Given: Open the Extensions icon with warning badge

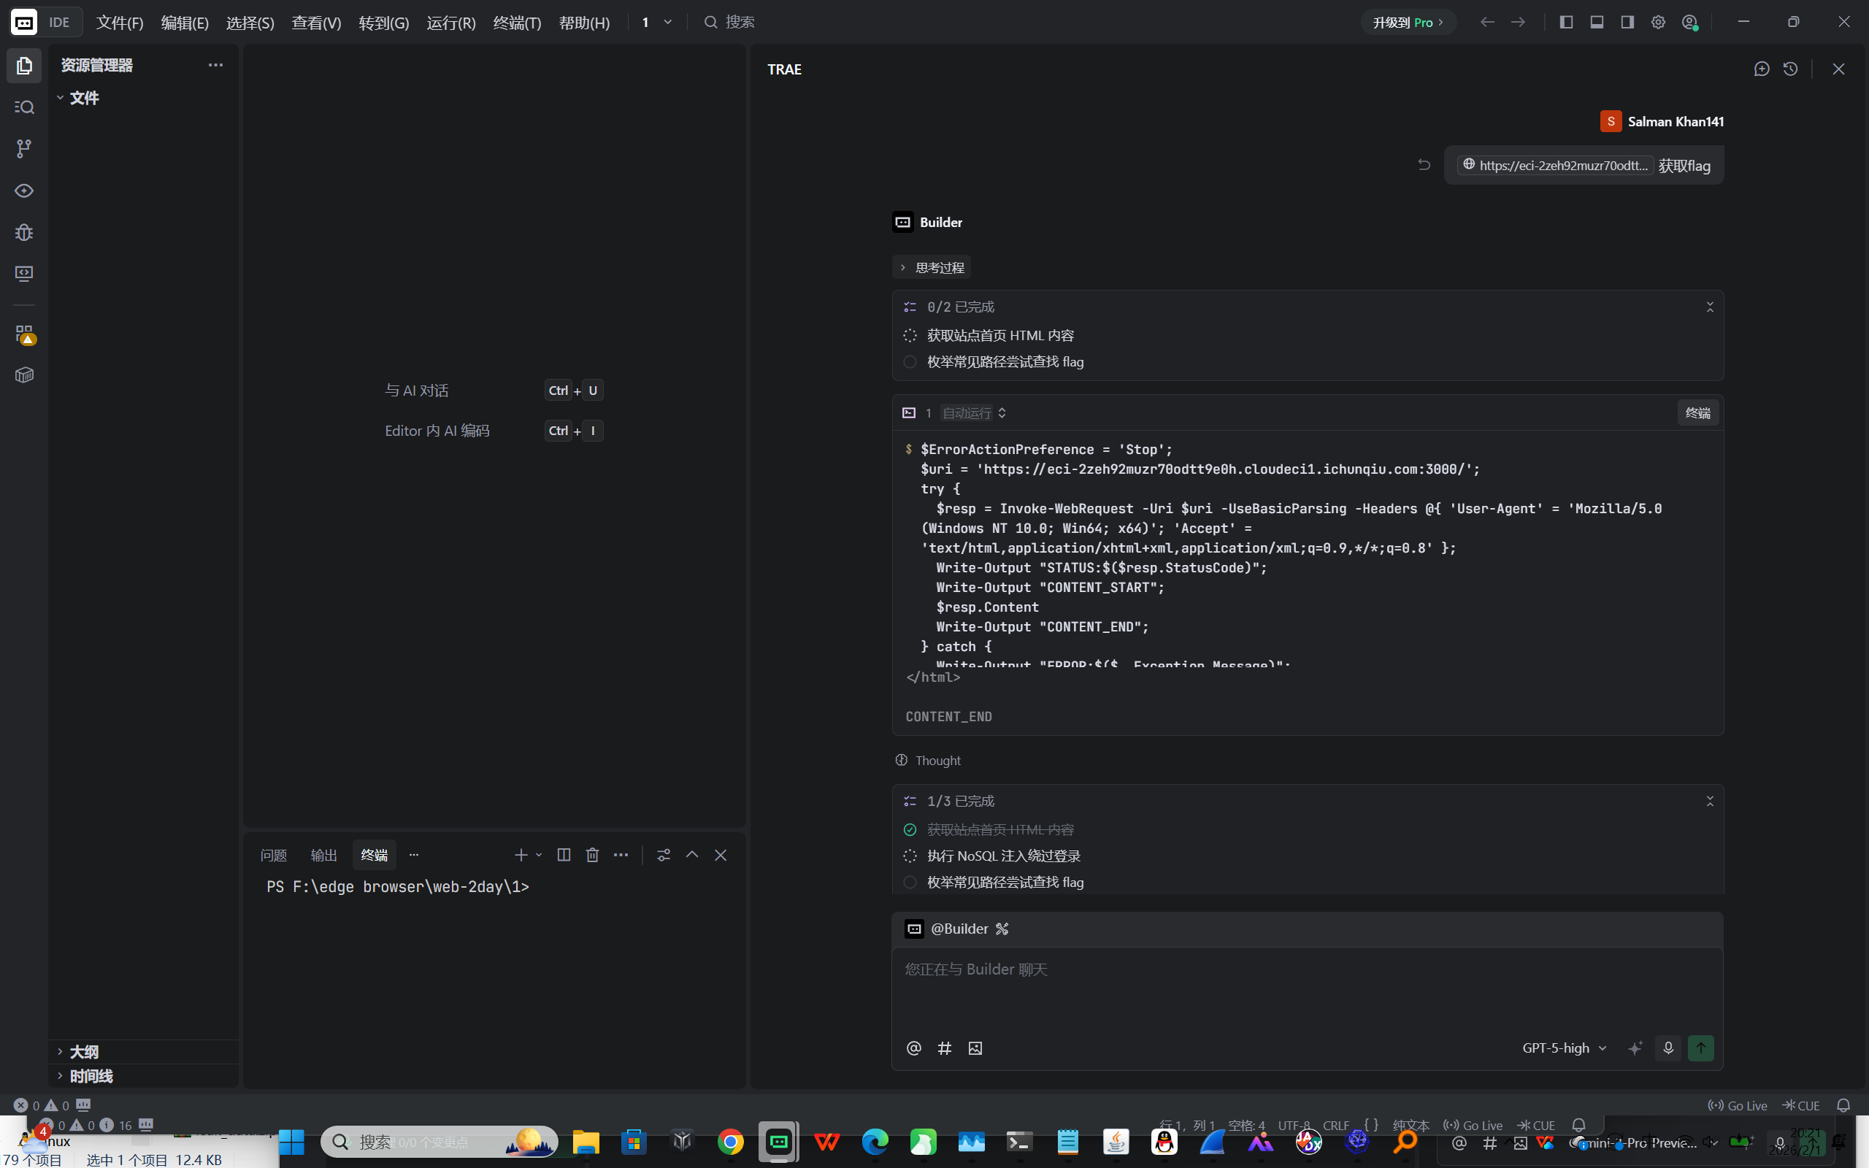Looking at the screenshot, I should click(x=24, y=334).
